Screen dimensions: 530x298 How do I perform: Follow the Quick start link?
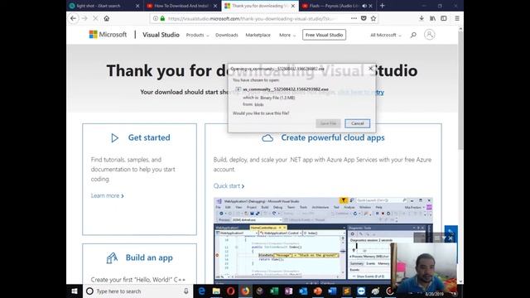[x=229, y=185]
